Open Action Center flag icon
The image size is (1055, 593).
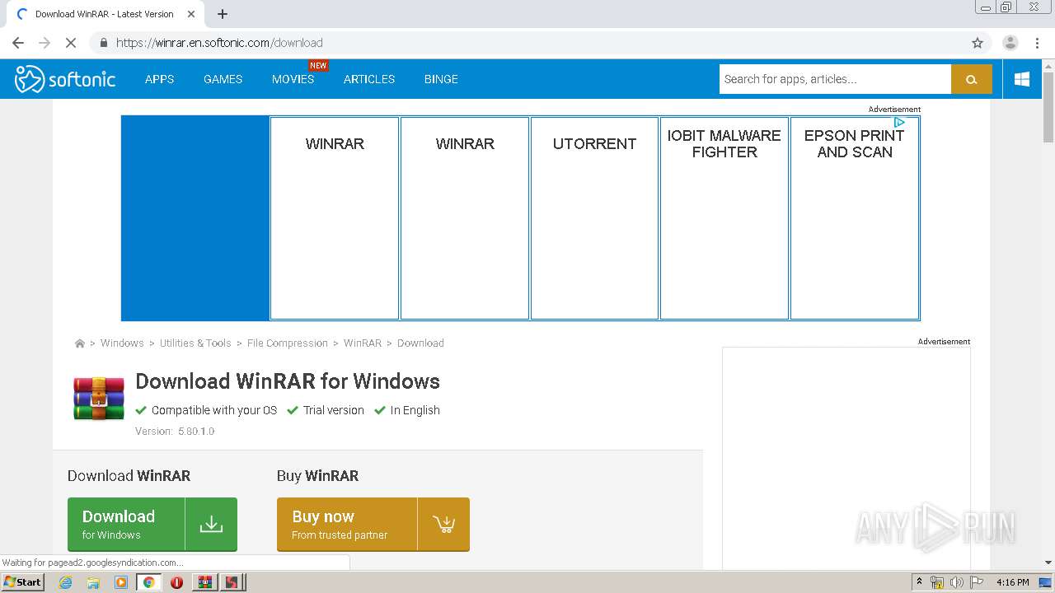pos(977,582)
